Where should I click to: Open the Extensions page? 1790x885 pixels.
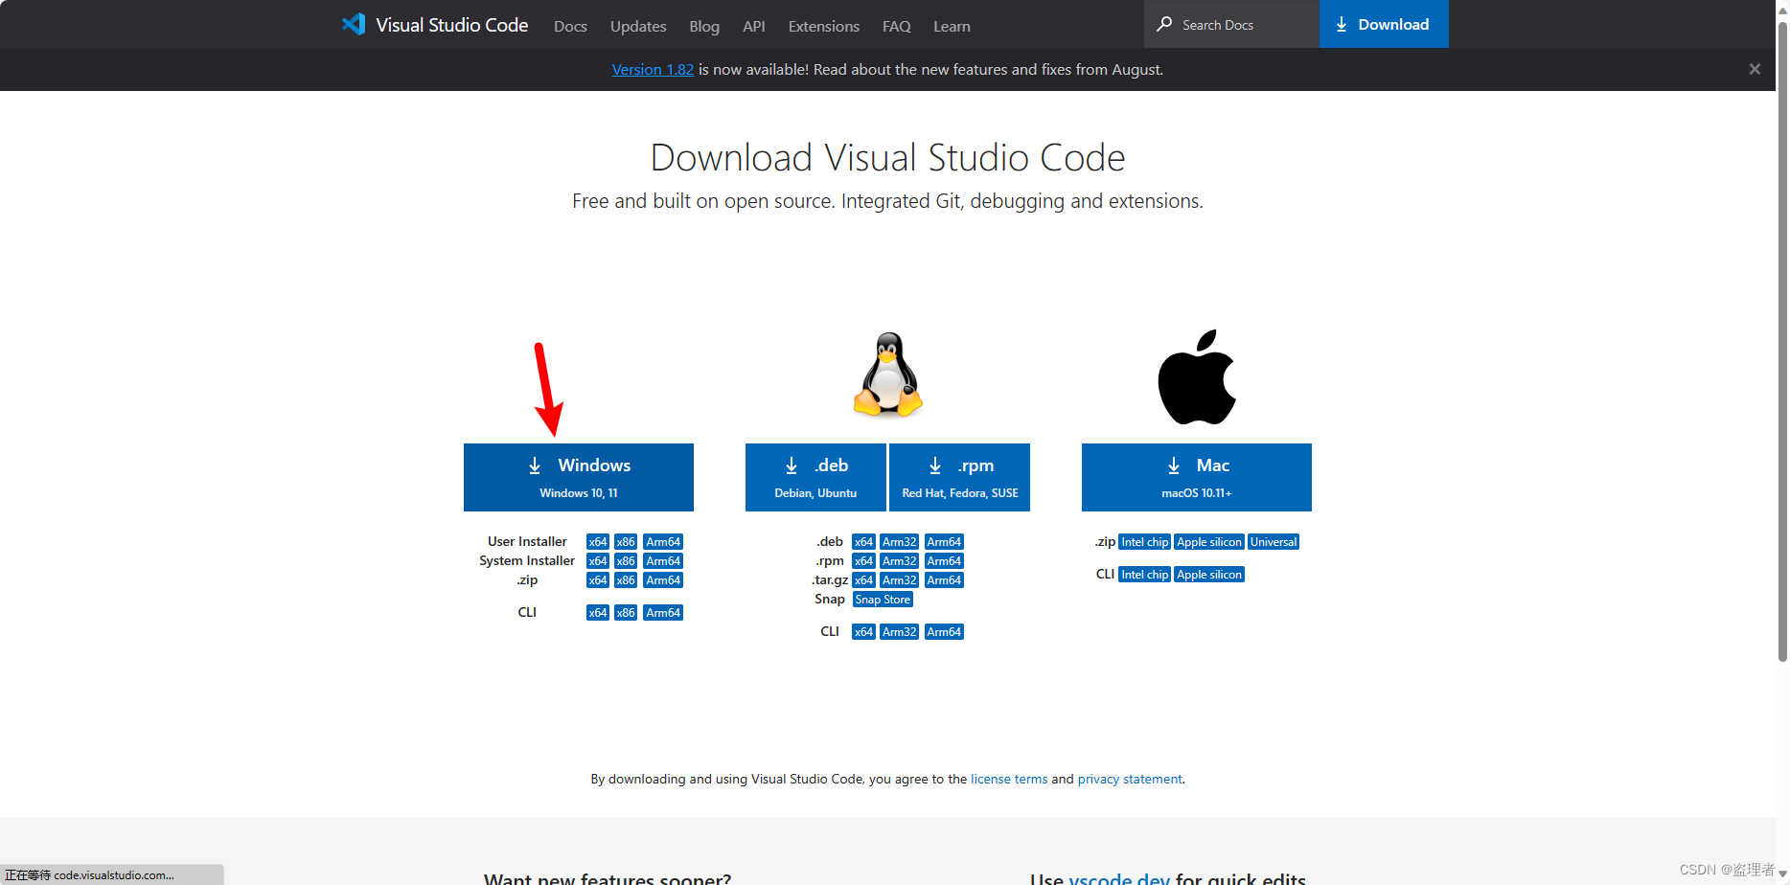coord(824,26)
